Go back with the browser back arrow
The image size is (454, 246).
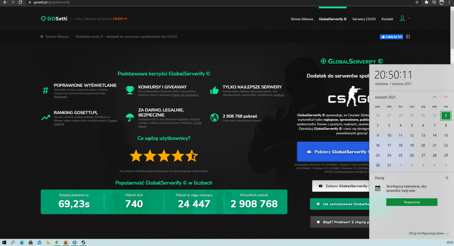(x=5, y=2)
